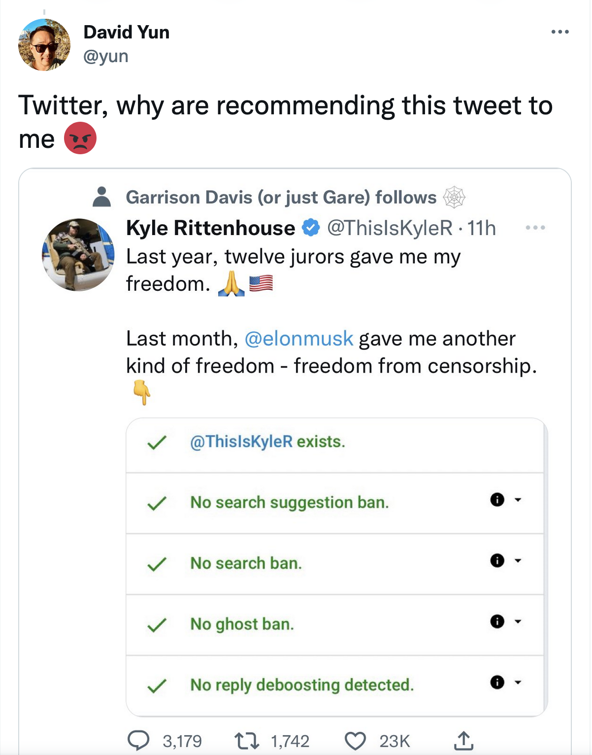The width and height of the screenshot is (592, 755).
Task: Open David Yun tweet more options menu
Action: point(560,32)
